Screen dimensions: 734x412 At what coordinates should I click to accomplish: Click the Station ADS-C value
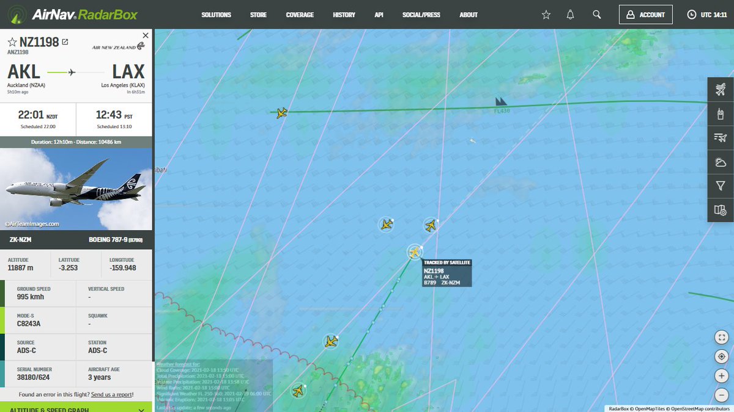tap(98, 350)
